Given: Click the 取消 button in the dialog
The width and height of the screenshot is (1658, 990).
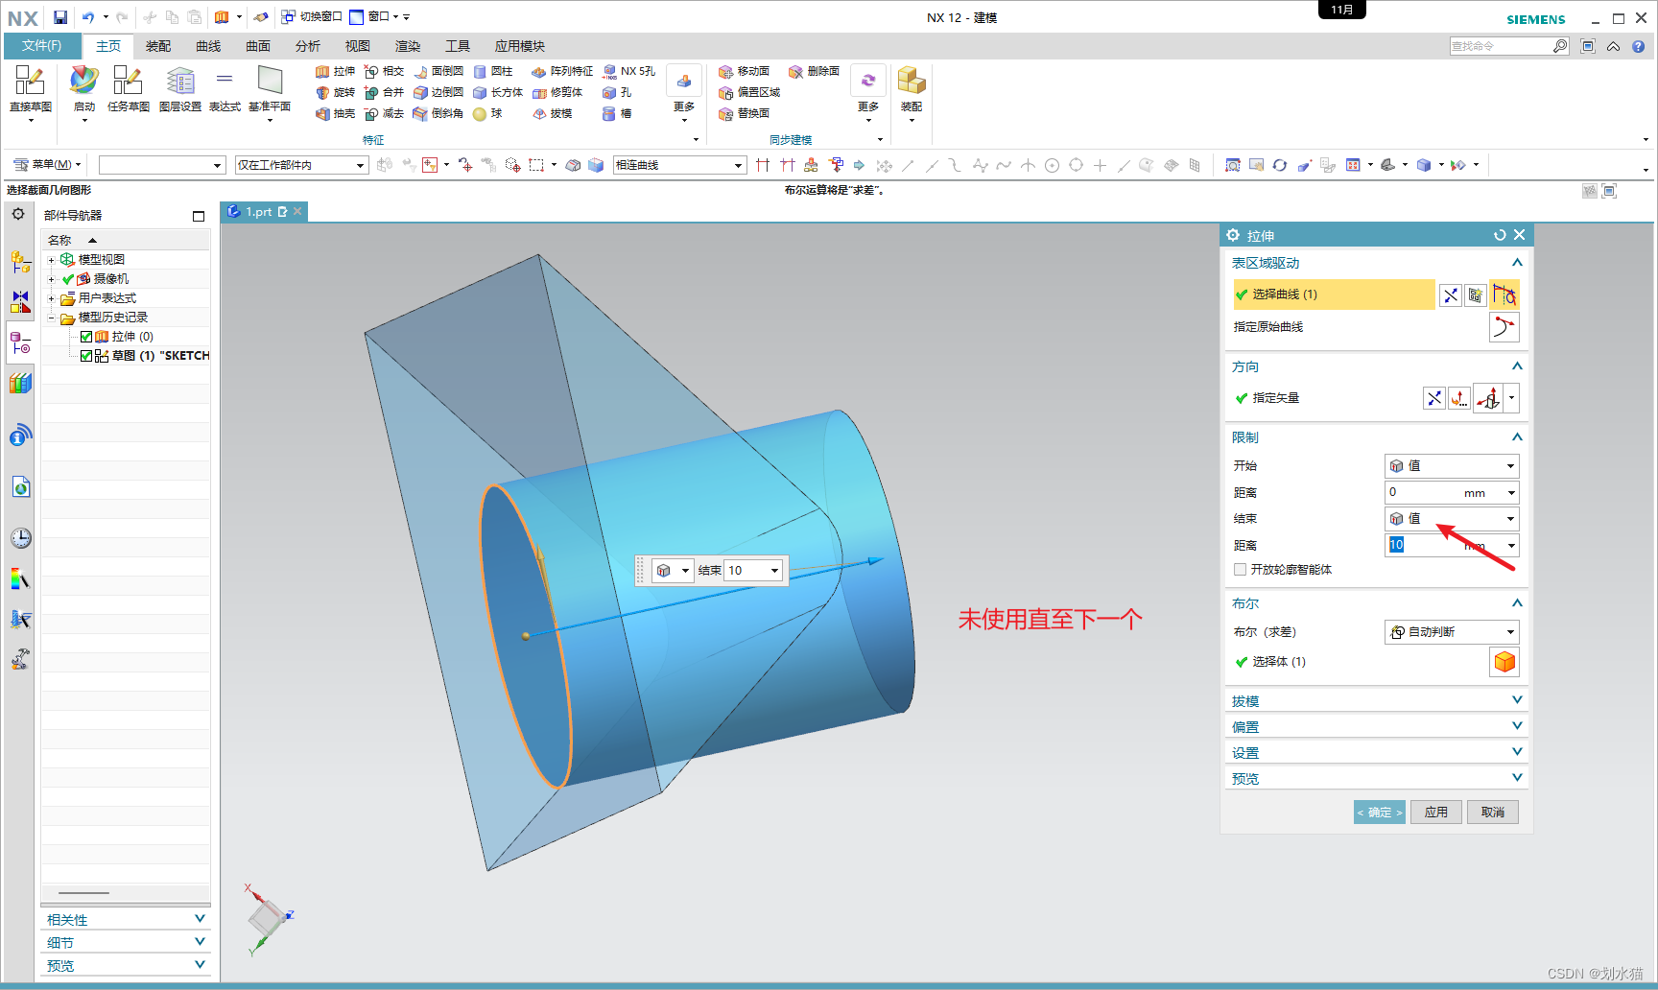Looking at the screenshot, I should (1492, 812).
